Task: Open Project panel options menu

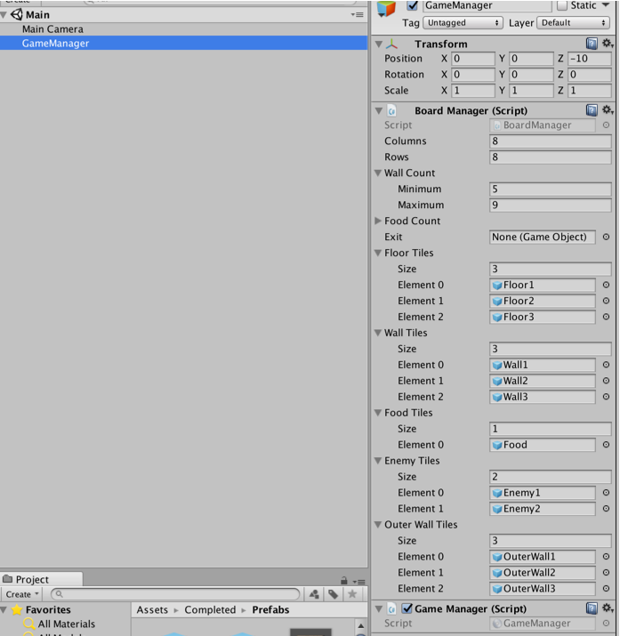Action: click(x=358, y=581)
